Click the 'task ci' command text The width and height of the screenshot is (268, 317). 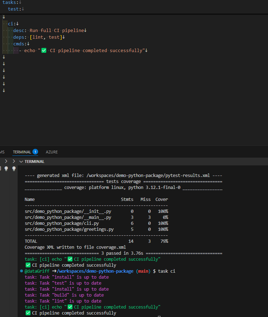pos(166,271)
